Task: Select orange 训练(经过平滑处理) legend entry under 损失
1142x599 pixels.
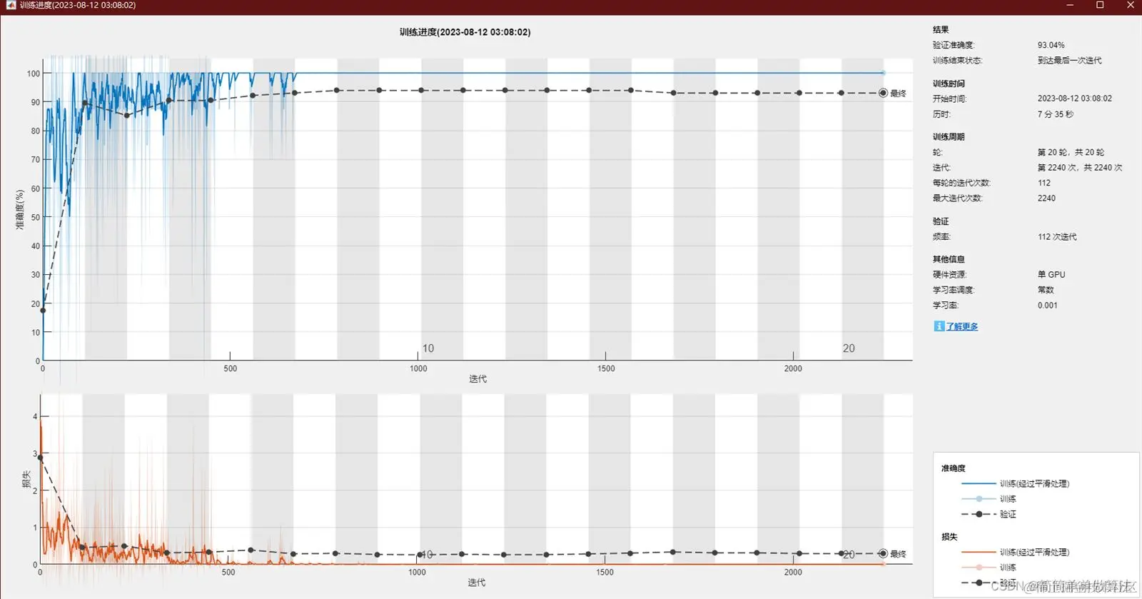Action: [x=1015, y=552]
